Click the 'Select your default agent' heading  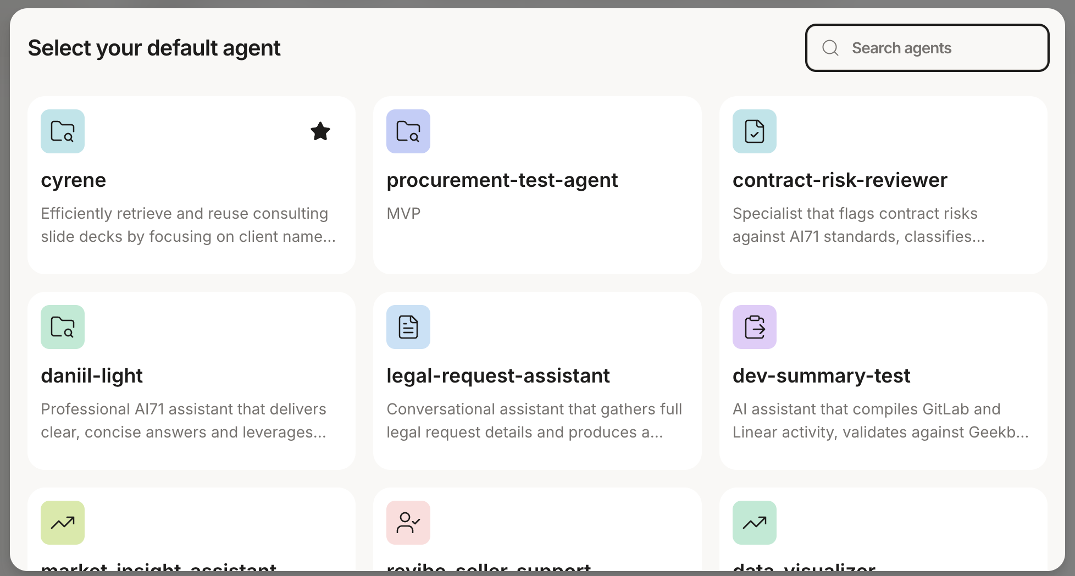(154, 48)
